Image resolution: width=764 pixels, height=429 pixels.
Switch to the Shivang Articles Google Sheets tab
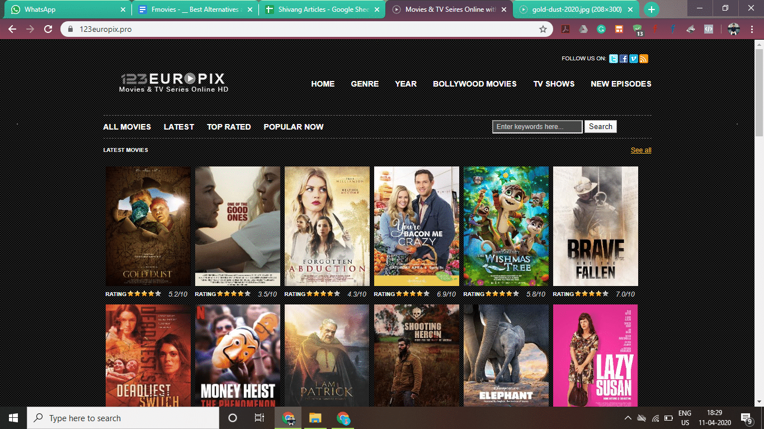coord(323,9)
